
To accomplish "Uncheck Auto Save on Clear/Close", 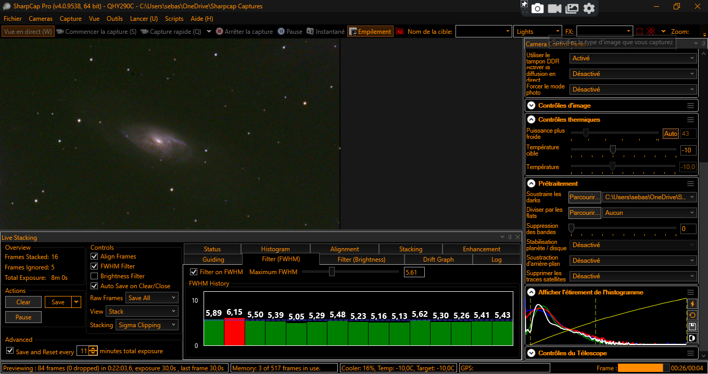I will [x=94, y=286].
